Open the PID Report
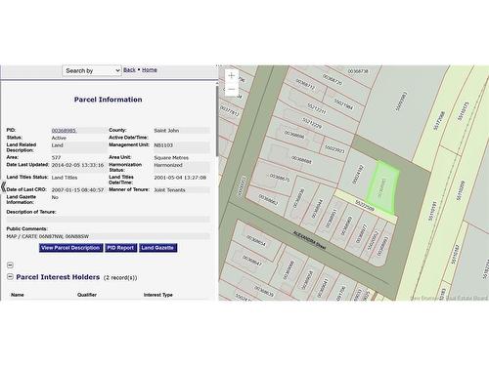This screenshot has height=366, width=489. click(120, 248)
